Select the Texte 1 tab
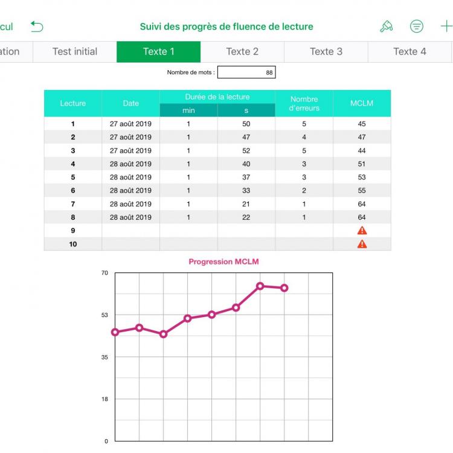Image resolution: width=453 pixels, height=453 pixels. (x=159, y=52)
